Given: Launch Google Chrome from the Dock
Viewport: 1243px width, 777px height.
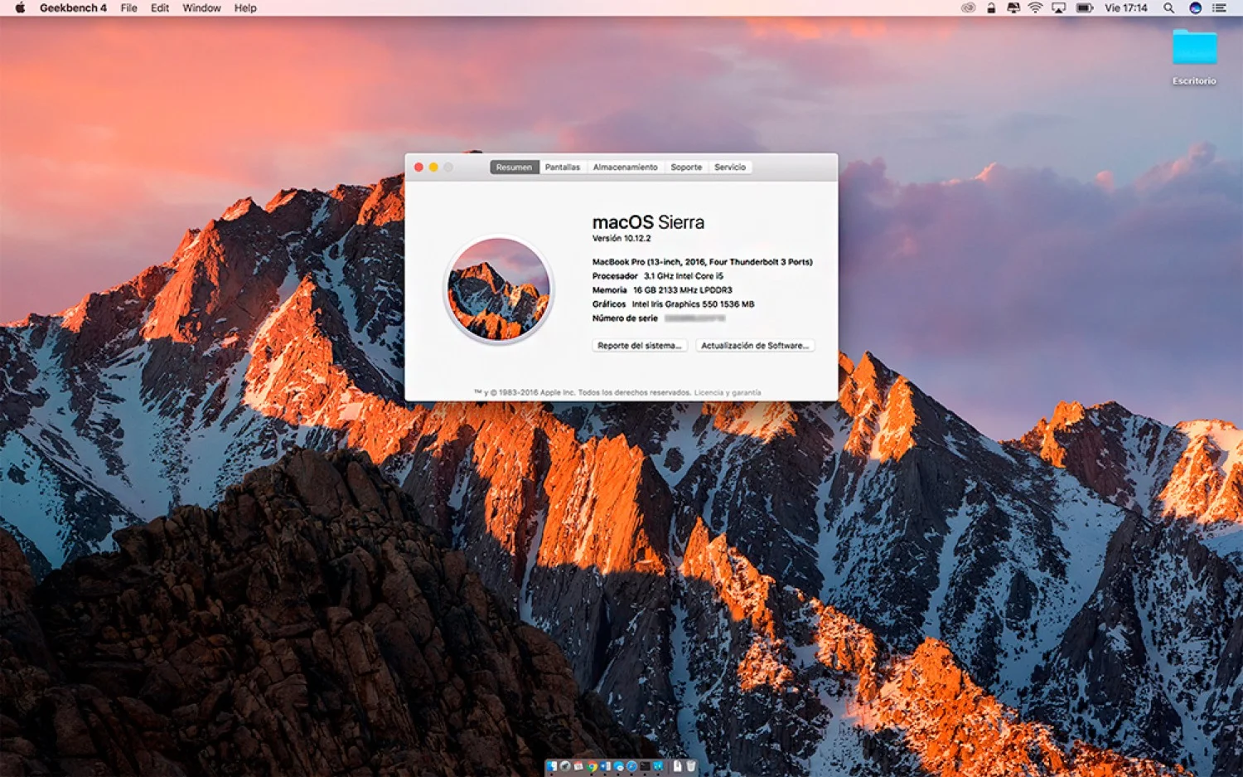Looking at the screenshot, I should click(x=592, y=766).
